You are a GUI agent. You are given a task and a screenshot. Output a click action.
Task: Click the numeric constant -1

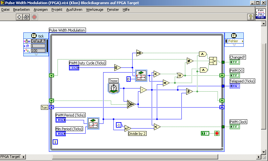click(119, 125)
